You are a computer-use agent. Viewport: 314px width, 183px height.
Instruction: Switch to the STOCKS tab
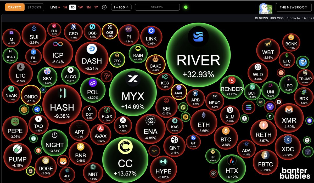[x=34, y=7]
